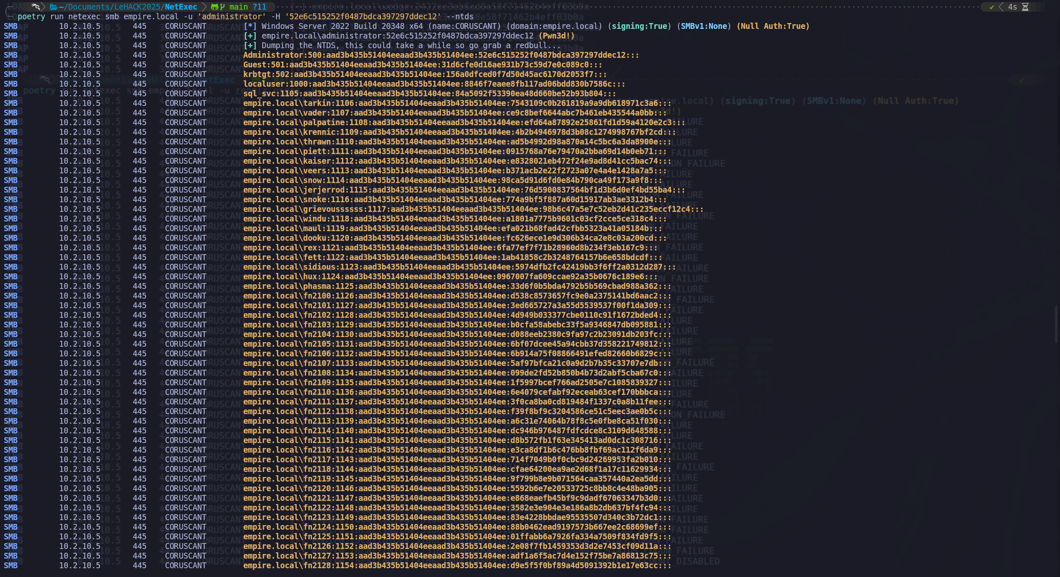The height and width of the screenshot is (577, 1060).
Task: Click the GitHub cat icon in prompt
Action: pos(214,7)
